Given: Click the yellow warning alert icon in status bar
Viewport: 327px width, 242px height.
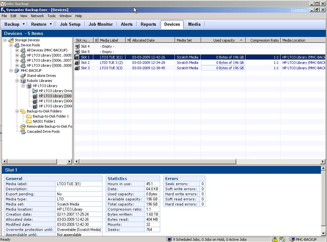Looking at the screenshot, I should (275, 239).
